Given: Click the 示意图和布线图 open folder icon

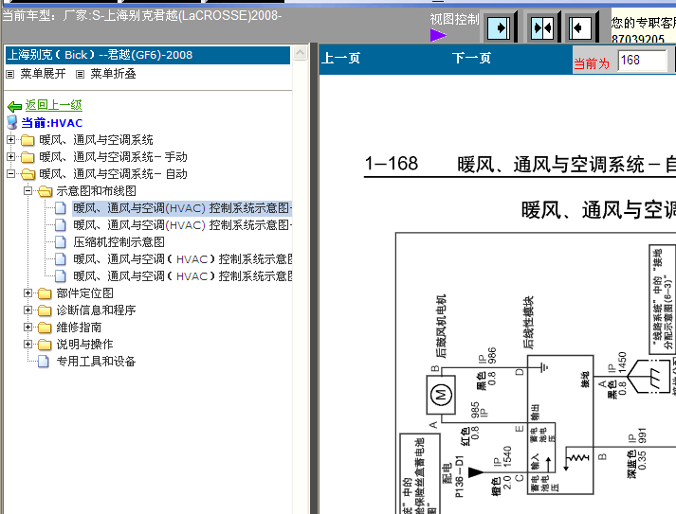Looking at the screenshot, I should coord(45,191).
